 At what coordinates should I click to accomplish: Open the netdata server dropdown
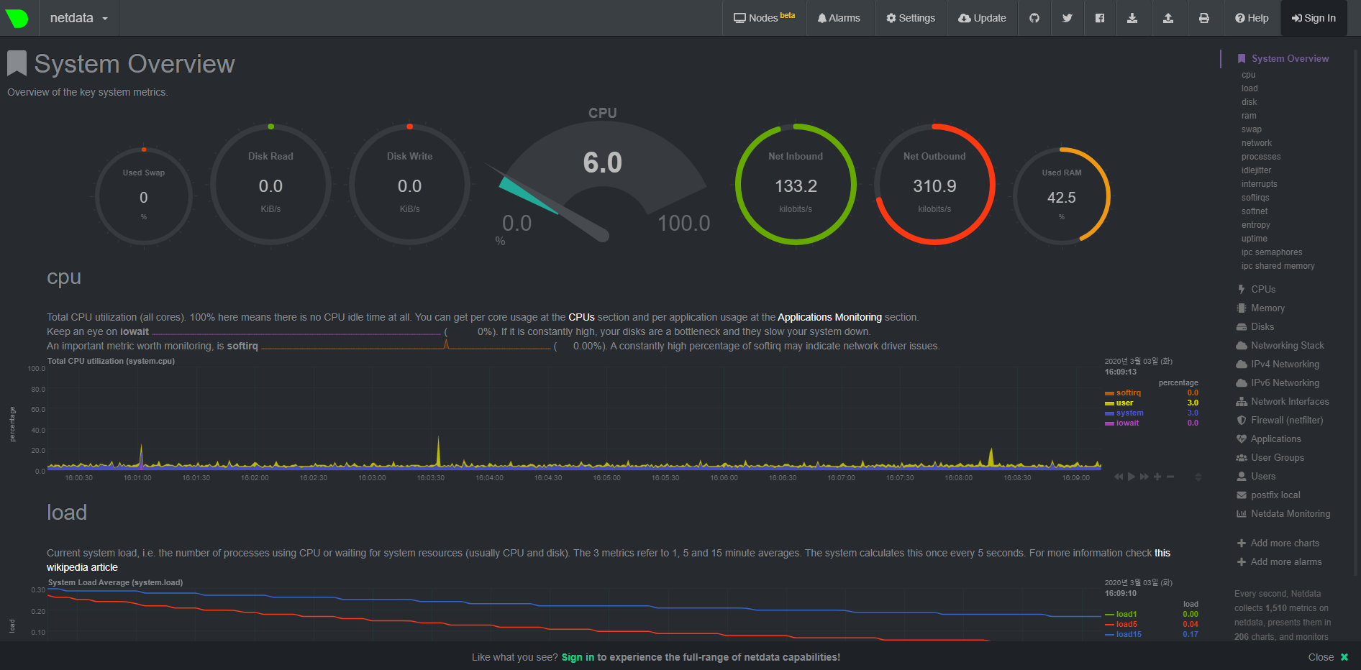tap(78, 18)
